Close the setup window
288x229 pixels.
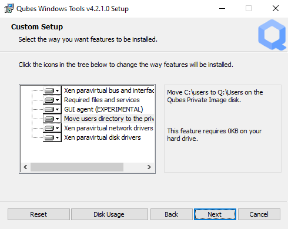click(276, 8)
